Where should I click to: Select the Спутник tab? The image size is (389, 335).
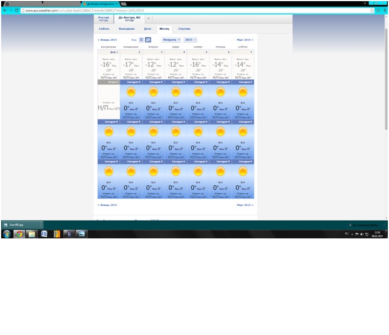(184, 28)
